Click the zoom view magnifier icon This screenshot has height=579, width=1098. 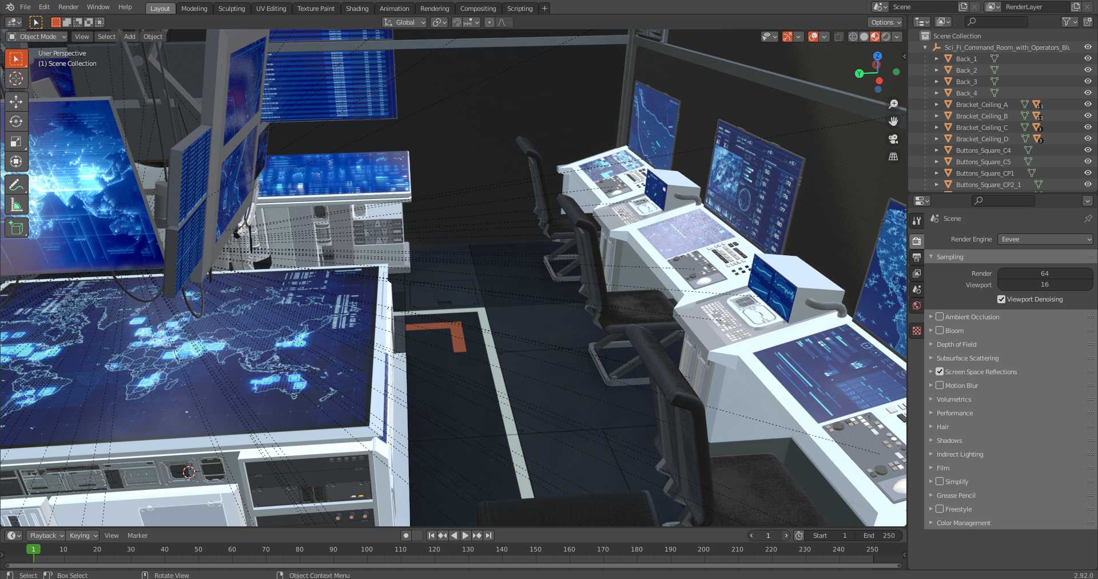coord(893,104)
